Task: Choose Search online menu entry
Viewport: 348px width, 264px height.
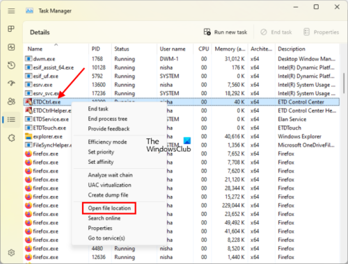Action: coord(104,218)
